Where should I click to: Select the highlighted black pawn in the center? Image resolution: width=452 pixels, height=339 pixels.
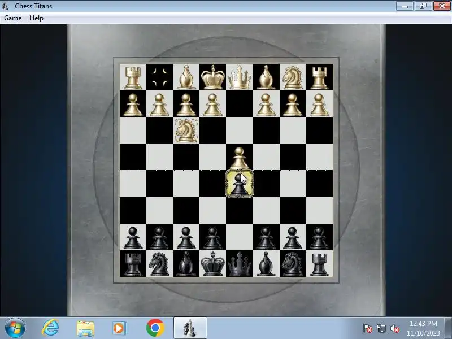[239, 184]
